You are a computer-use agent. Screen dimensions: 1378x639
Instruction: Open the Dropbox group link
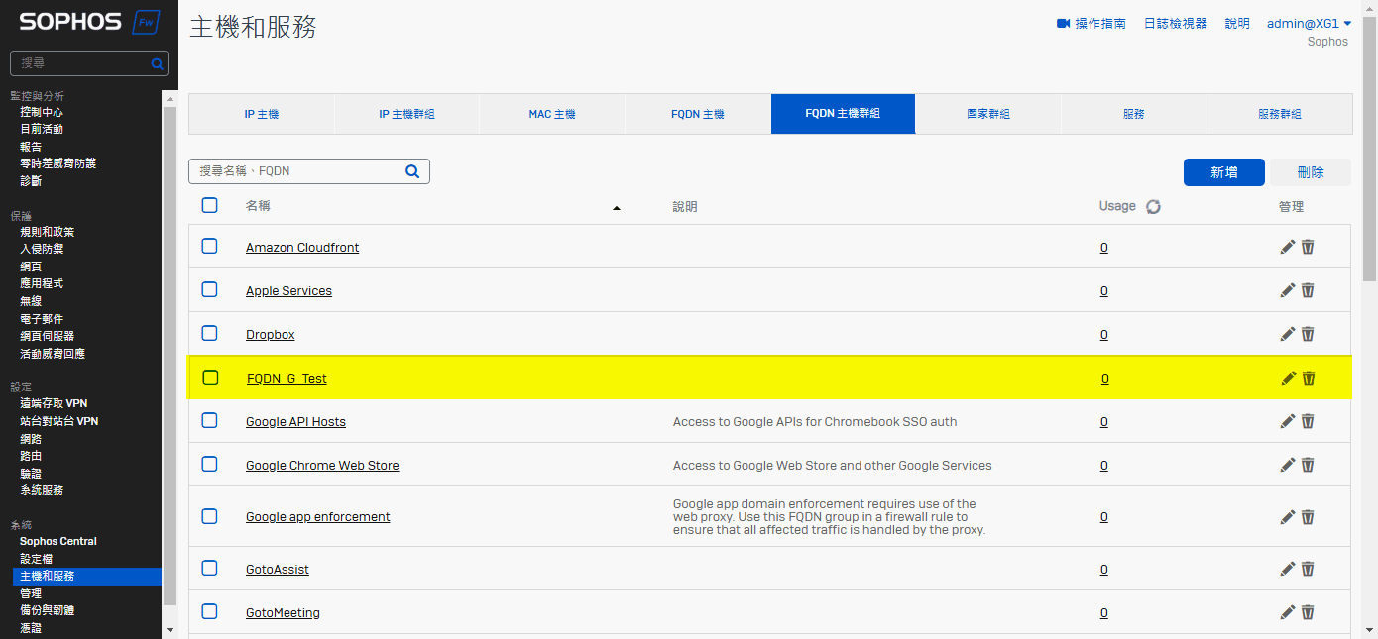tap(271, 334)
